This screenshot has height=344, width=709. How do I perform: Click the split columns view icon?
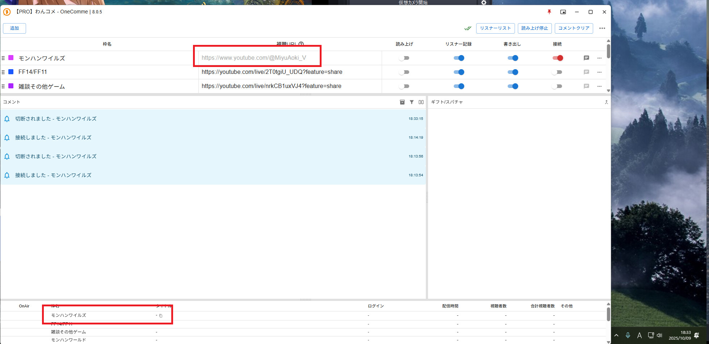(421, 102)
